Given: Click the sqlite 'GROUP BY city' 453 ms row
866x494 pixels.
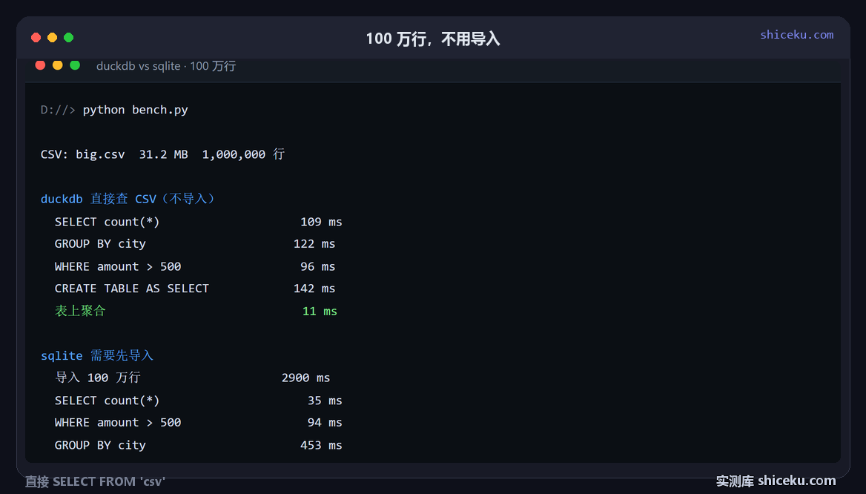Looking at the screenshot, I should pos(198,445).
